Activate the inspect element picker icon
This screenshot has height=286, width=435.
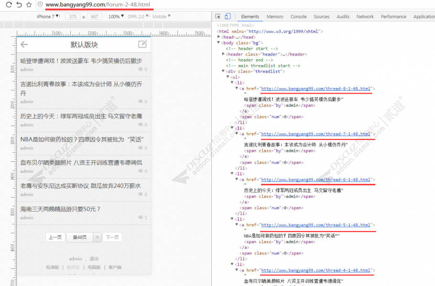pos(218,17)
